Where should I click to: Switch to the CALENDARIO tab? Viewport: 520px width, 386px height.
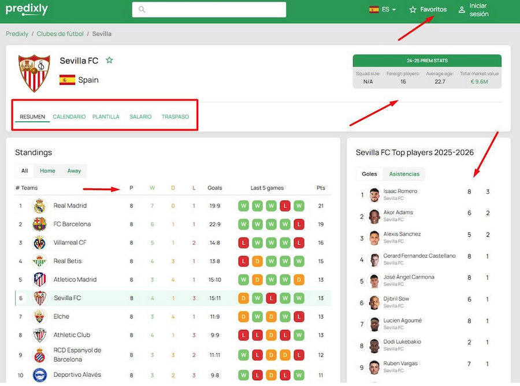pos(69,117)
